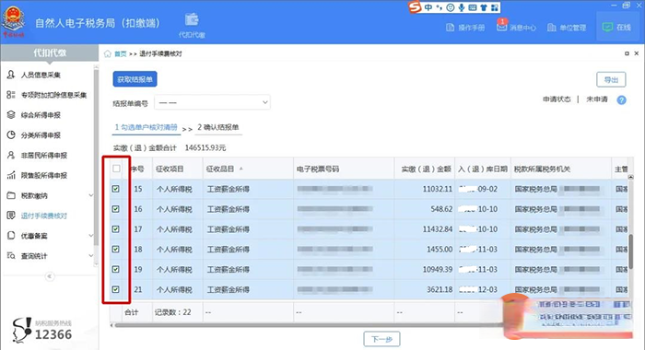This screenshot has height=350, width=645.
Task: Click the 在线 online status icon
Action: (x=607, y=27)
